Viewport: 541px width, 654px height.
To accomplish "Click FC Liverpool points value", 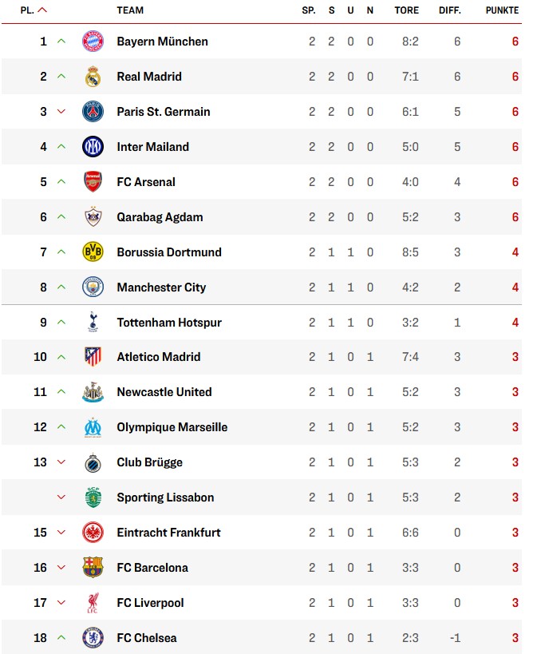I will click(x=515, y=603).
